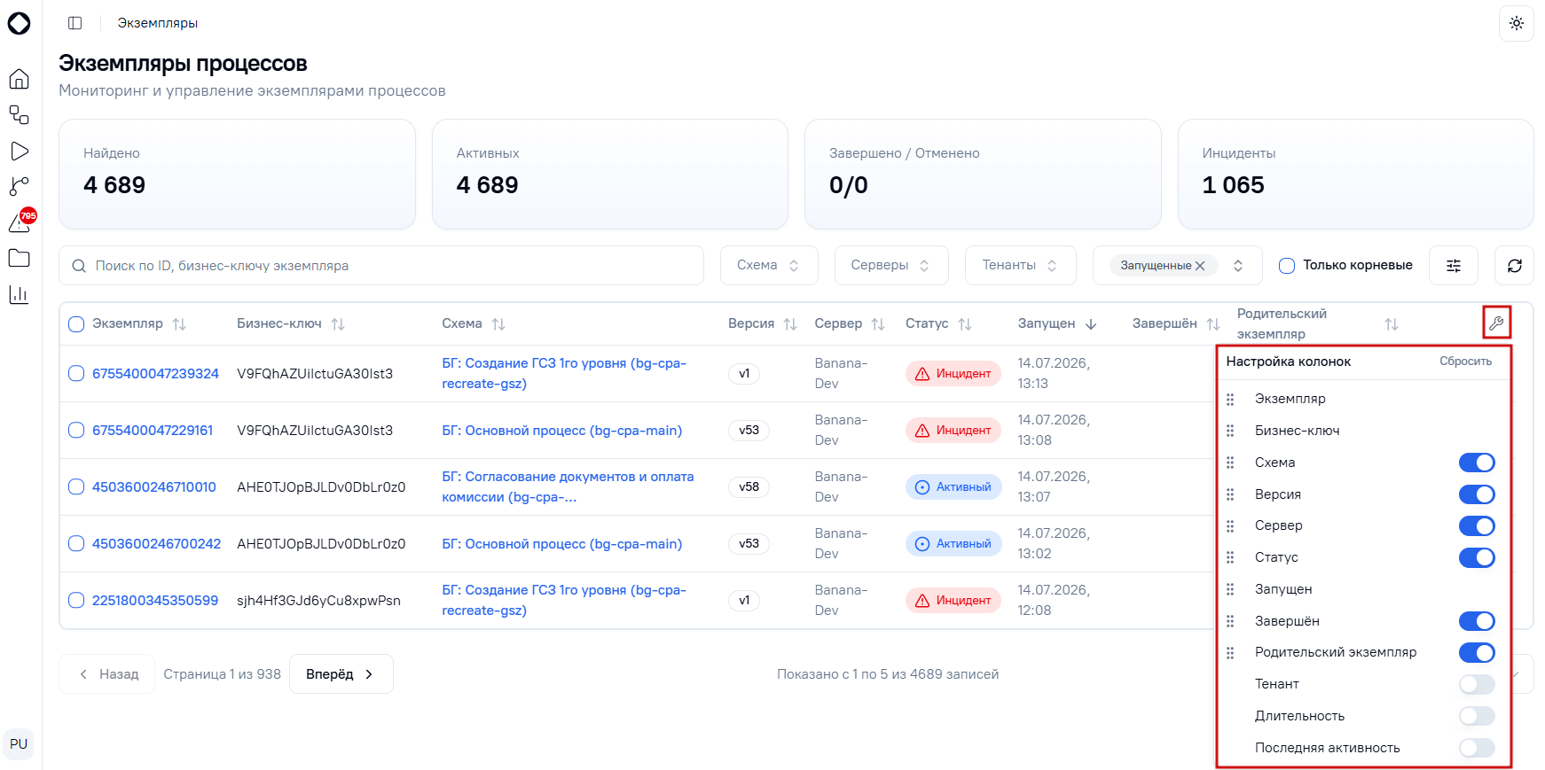This screenshot has width=1545, height=770.
Task: Expand the Серверы filter dropdown
Action: [891, 266]
